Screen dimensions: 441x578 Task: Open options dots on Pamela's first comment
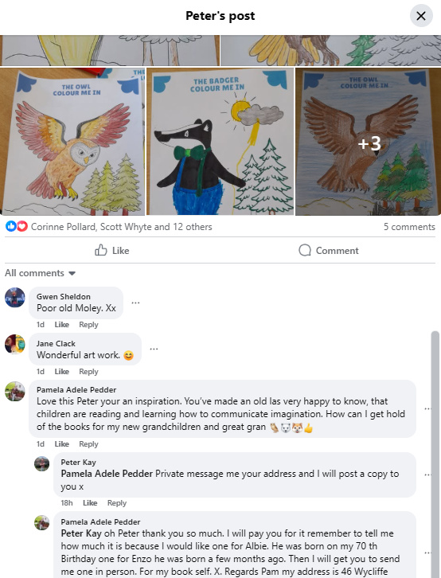pos(427,408)
